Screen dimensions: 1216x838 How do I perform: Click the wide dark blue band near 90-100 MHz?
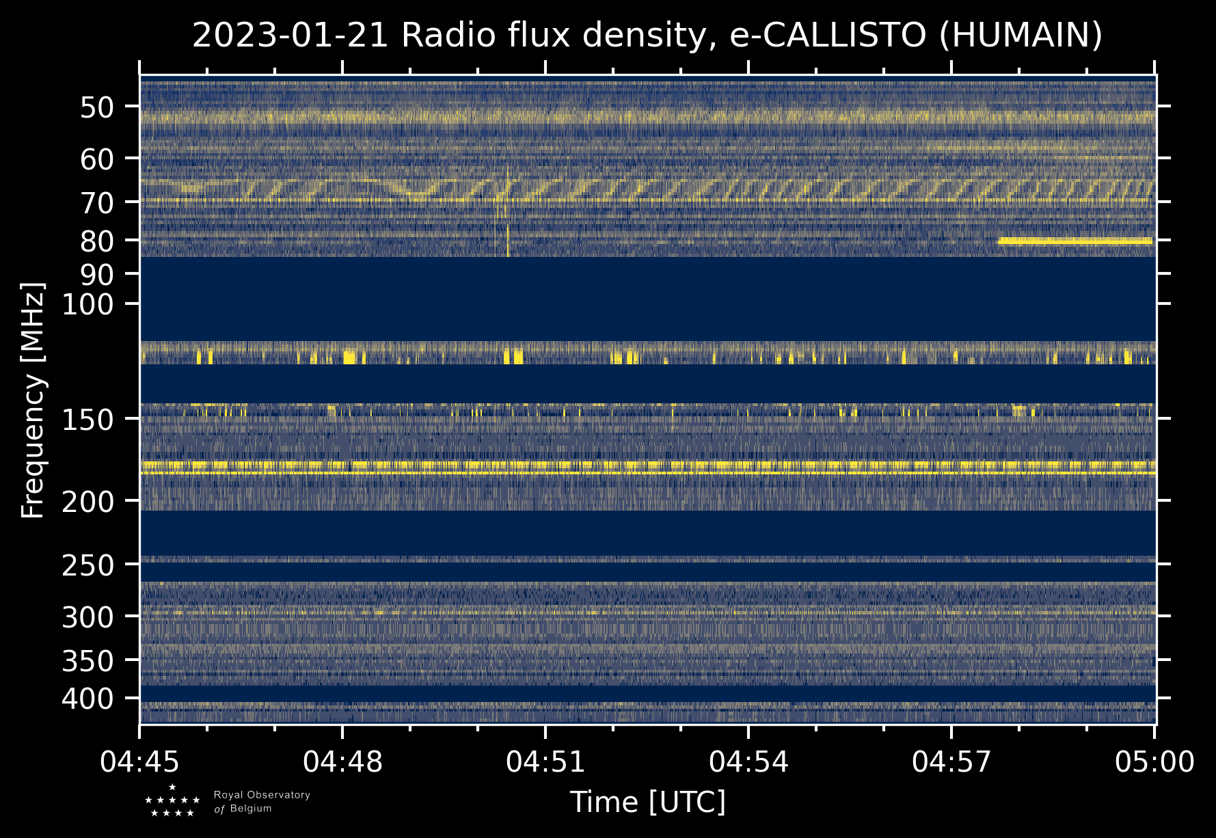pyautogui.click(x=647, y=299)
